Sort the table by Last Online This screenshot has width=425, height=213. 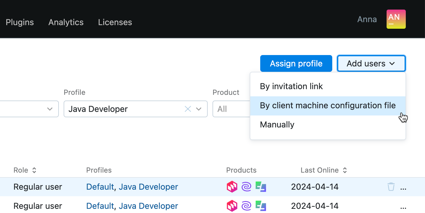(345, 170)
